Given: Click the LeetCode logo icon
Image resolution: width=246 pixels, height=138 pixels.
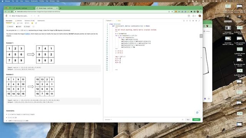Looking at the screenshot, I should [x=7, y=16].
